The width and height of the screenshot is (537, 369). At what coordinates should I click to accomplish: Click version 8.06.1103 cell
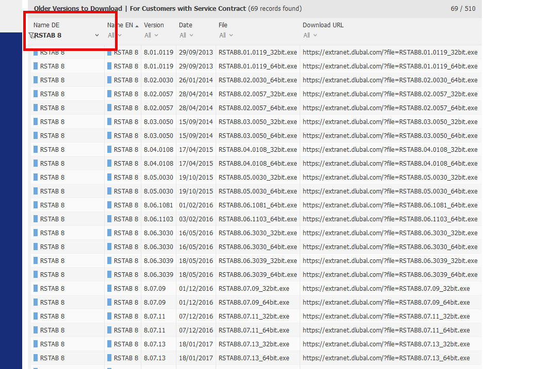(158, 219)
